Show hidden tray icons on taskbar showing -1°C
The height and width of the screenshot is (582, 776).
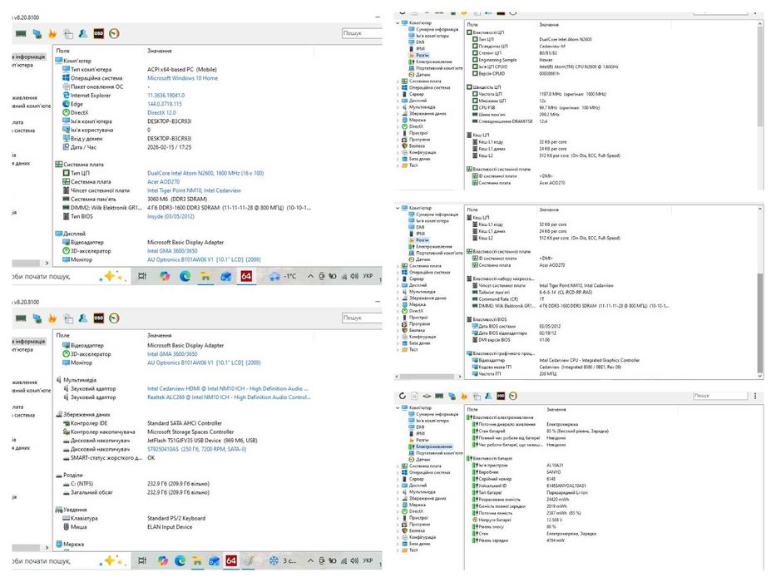pos(310,276)
